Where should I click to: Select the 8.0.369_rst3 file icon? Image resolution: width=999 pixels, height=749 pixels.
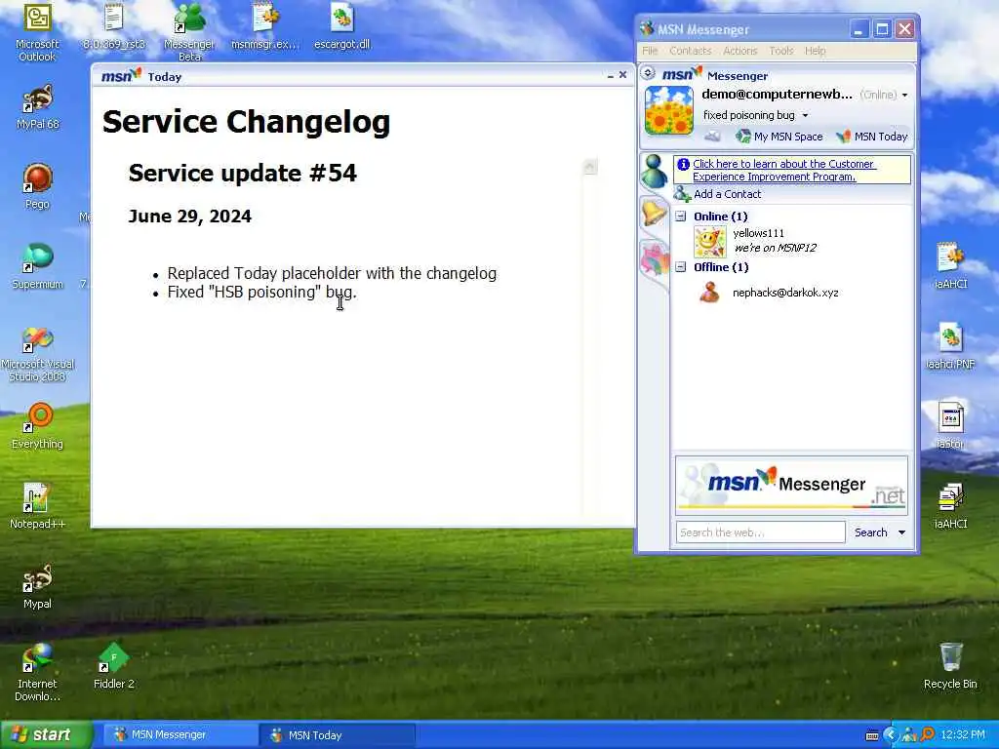pos(114,26)
